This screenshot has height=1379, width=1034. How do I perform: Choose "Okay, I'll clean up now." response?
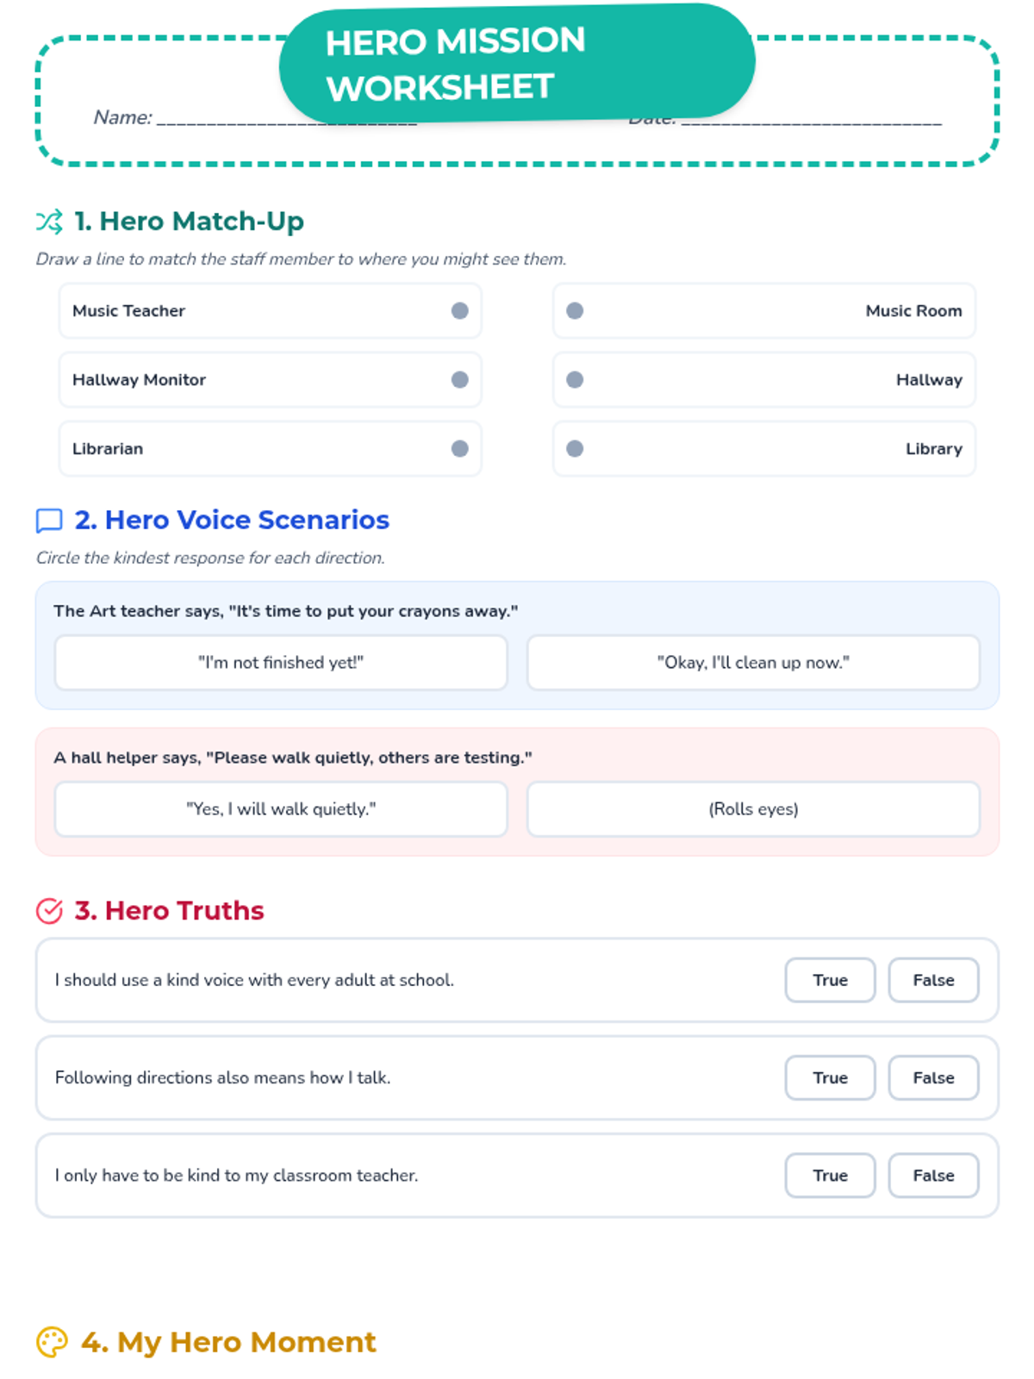(x=753, y=663)
